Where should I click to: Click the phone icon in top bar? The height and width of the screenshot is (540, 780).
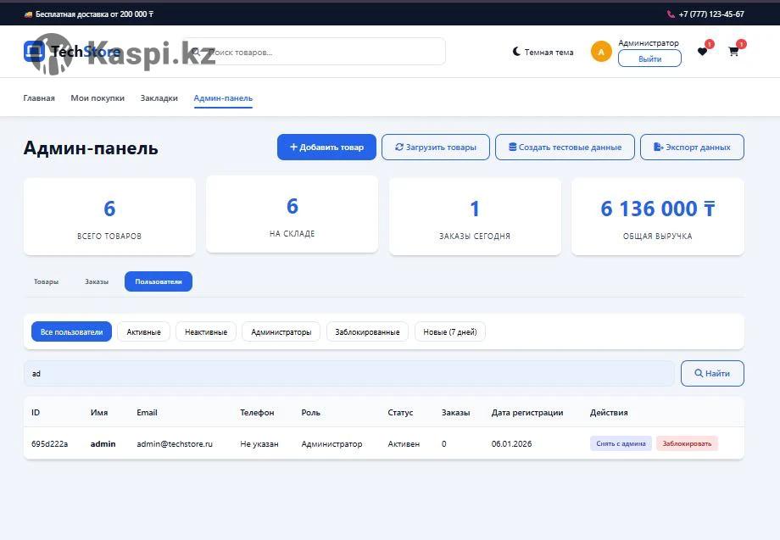pos(671,14)
